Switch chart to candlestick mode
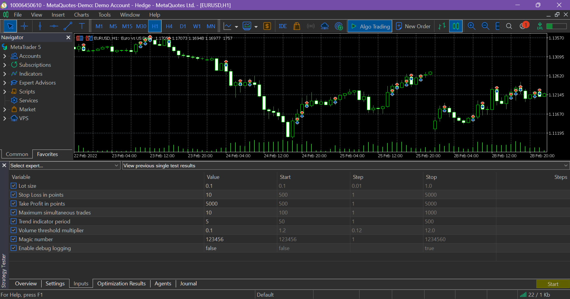Image resolution: width=570 pixels, height=299 pixels. tap(456, 26)
